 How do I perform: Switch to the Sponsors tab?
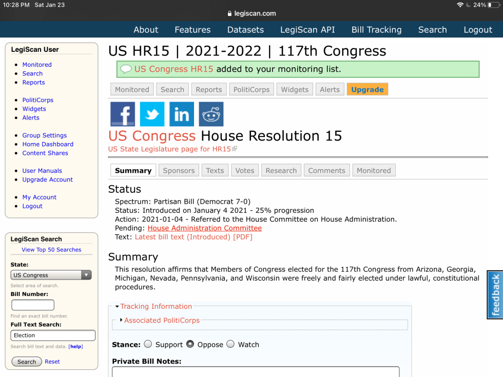tap(179, 170)
